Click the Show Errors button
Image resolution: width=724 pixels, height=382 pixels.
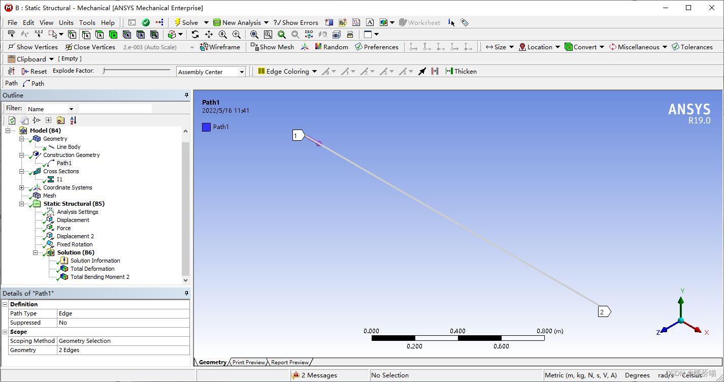pos(295,22)
